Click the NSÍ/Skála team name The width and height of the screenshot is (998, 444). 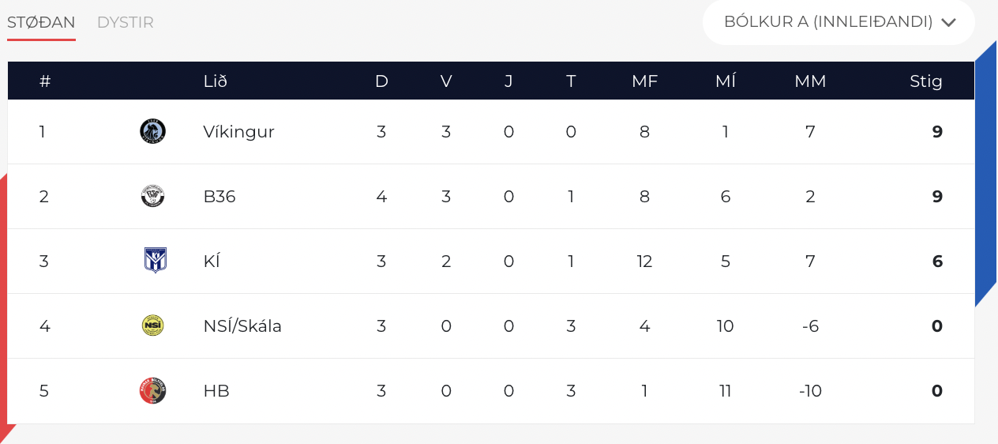coord(242,325)
